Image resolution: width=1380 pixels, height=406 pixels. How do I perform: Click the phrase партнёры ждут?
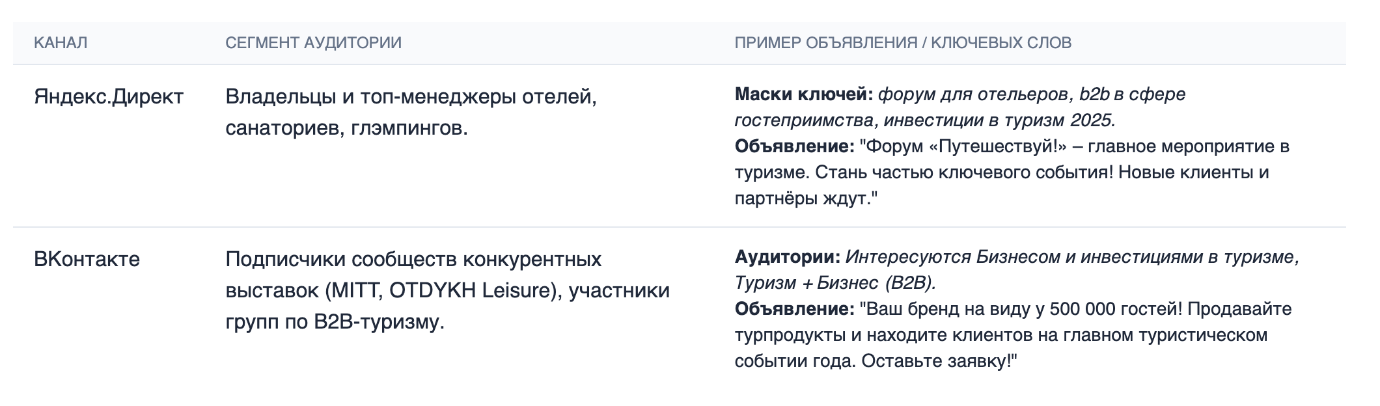[806, 198]
